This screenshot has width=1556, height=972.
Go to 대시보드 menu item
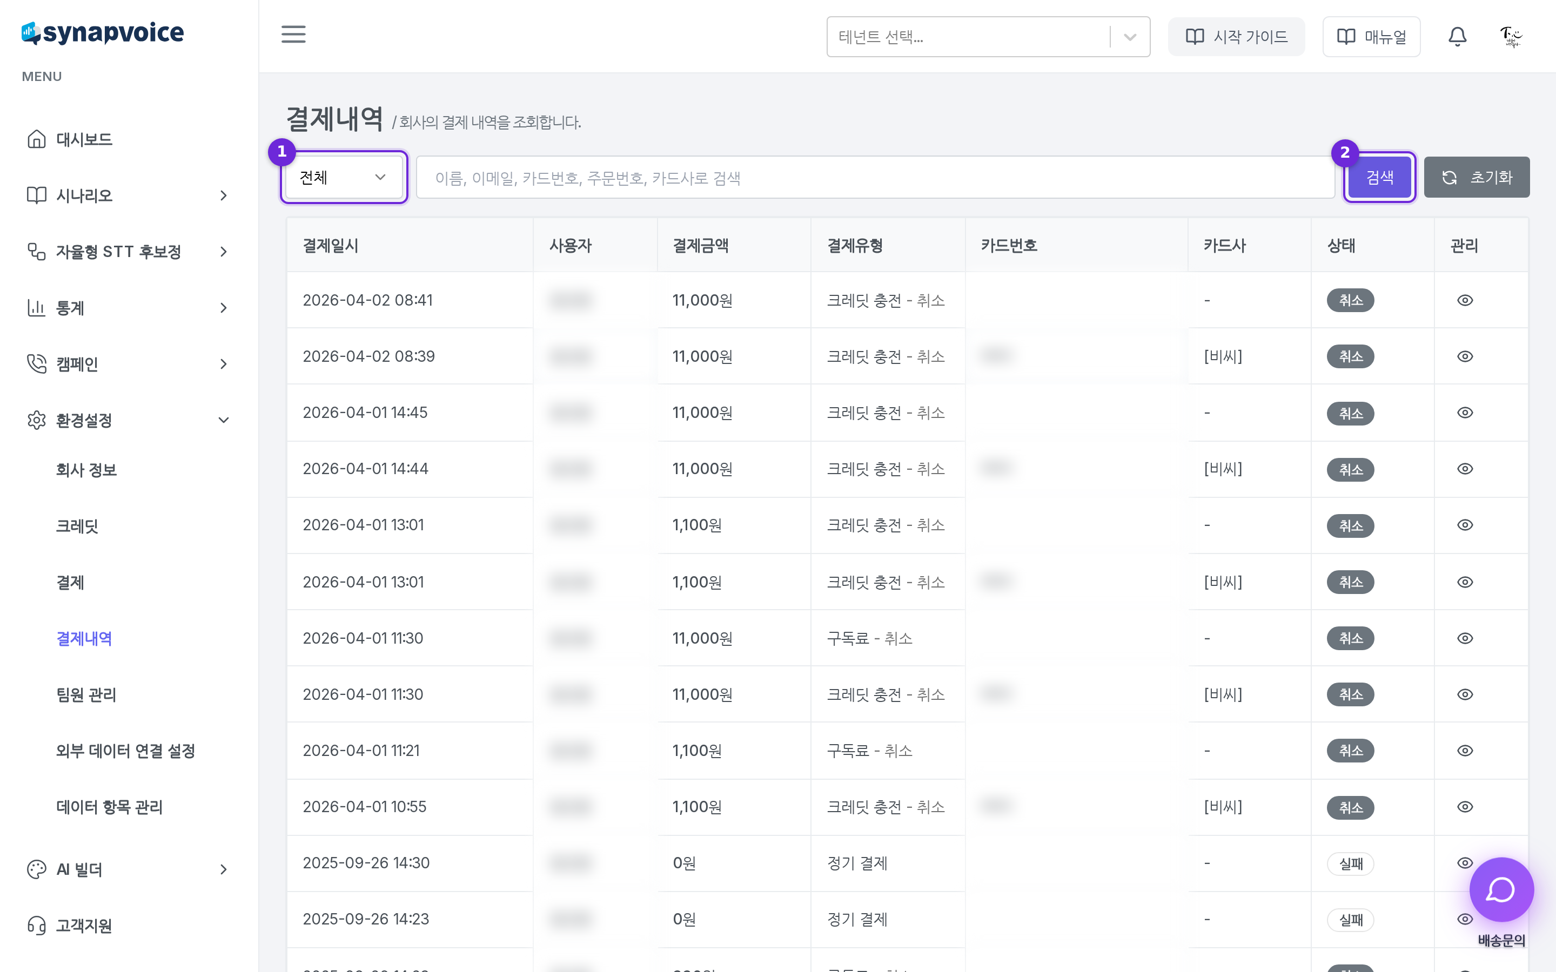coord(84,139)
